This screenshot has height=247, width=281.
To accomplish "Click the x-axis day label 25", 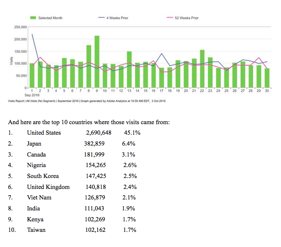I will pyautogui.click(x=226, y=91).
